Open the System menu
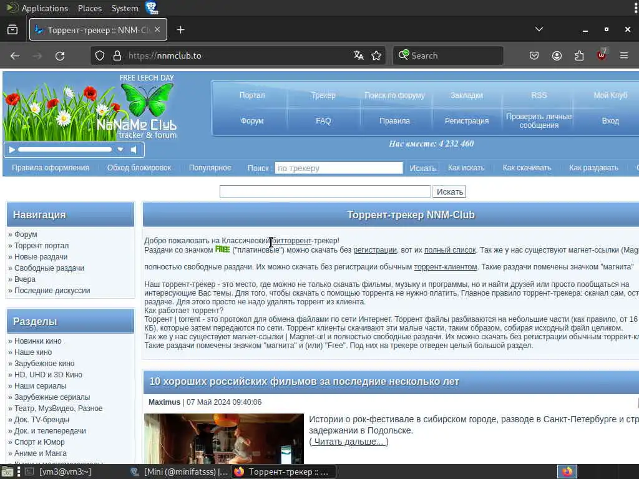Viewport: 639px width, 479px height. pos(125,8)
